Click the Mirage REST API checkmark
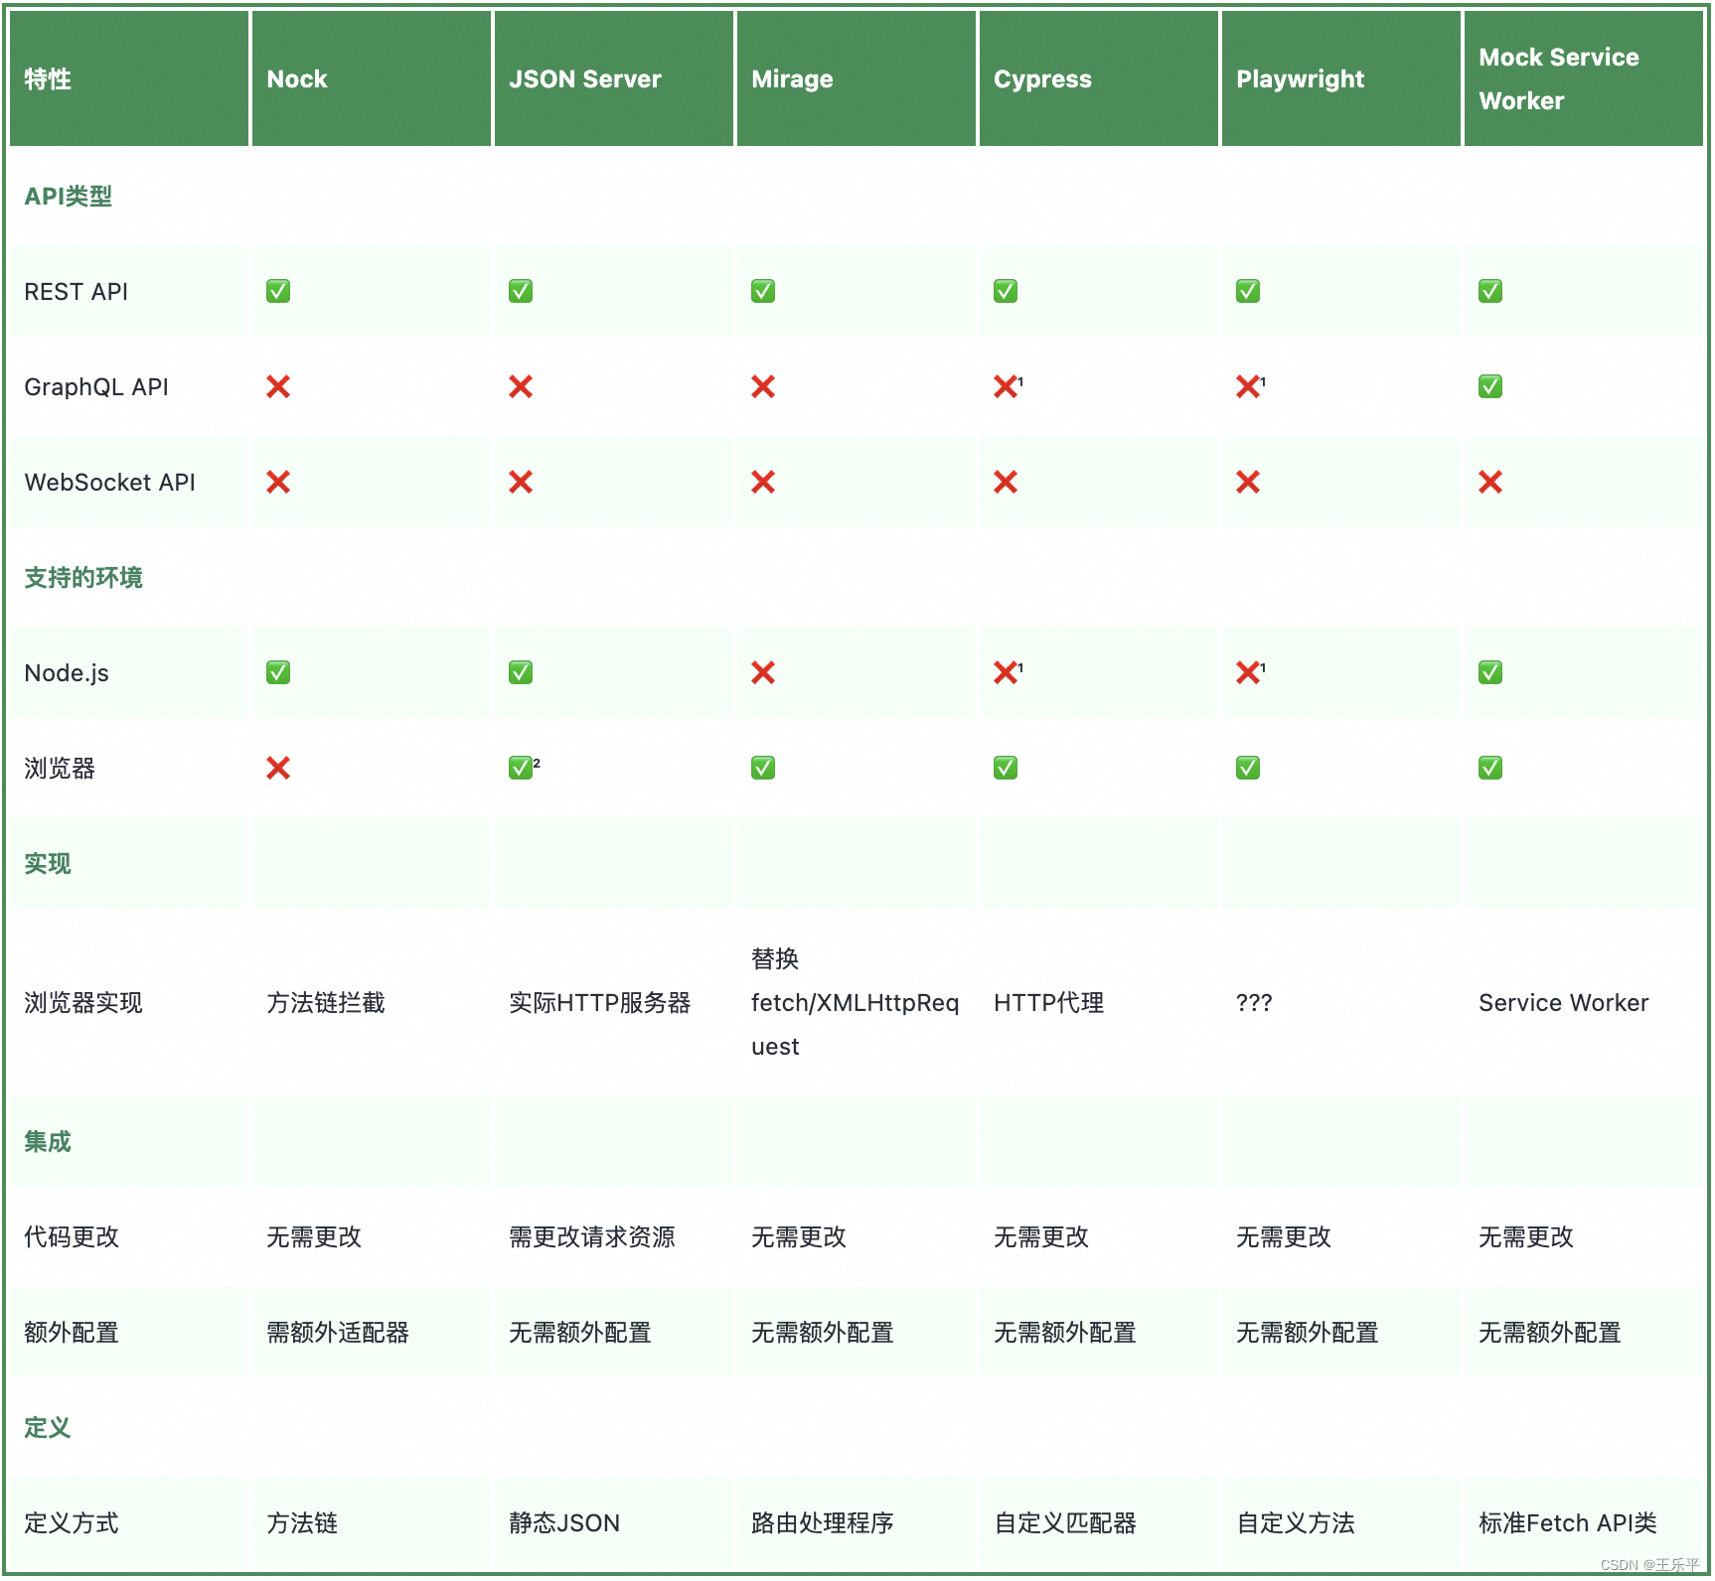Viewport: 1715px width, 1581px height. point(763,291)
